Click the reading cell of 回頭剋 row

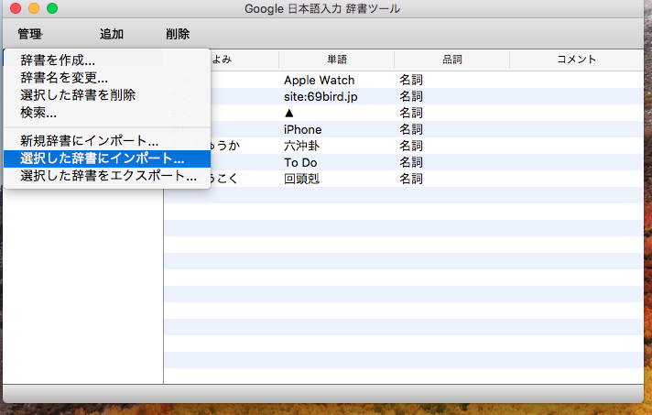pyautogui.click(x=245, y=179)
